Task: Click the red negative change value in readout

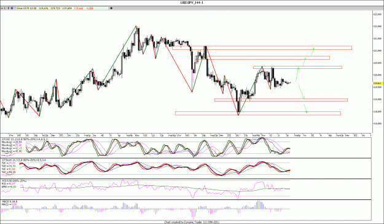Action: [x=89, y=9]
